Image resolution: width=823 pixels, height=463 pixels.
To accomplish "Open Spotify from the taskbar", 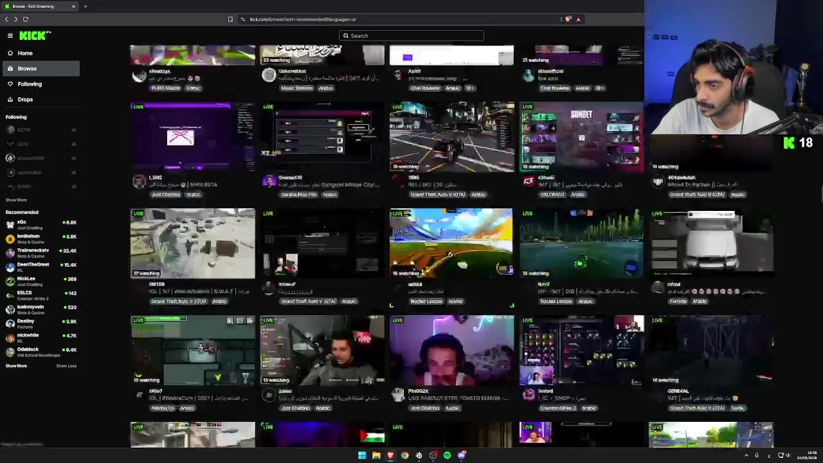I will [447, 455].
